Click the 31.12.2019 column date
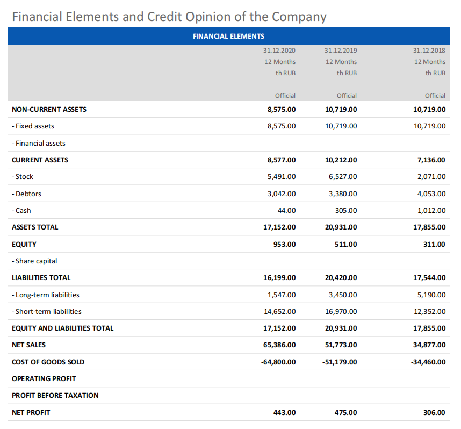 [341, 51]
